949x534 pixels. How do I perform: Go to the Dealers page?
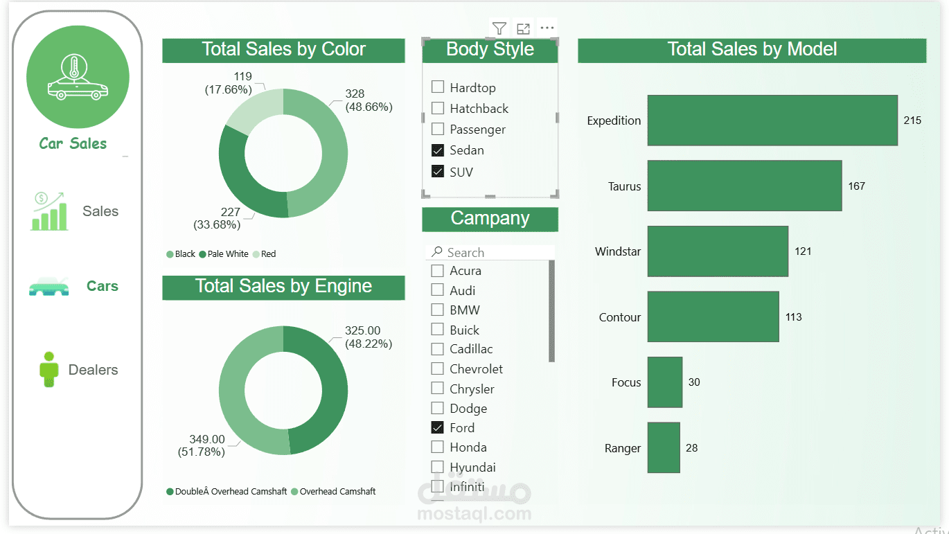point(93,370)
